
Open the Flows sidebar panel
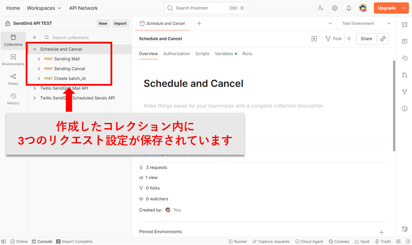pos(13,79)
